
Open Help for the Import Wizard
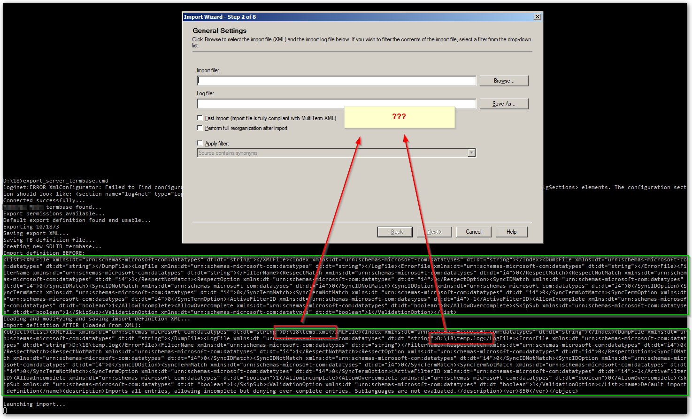[511, 232]
